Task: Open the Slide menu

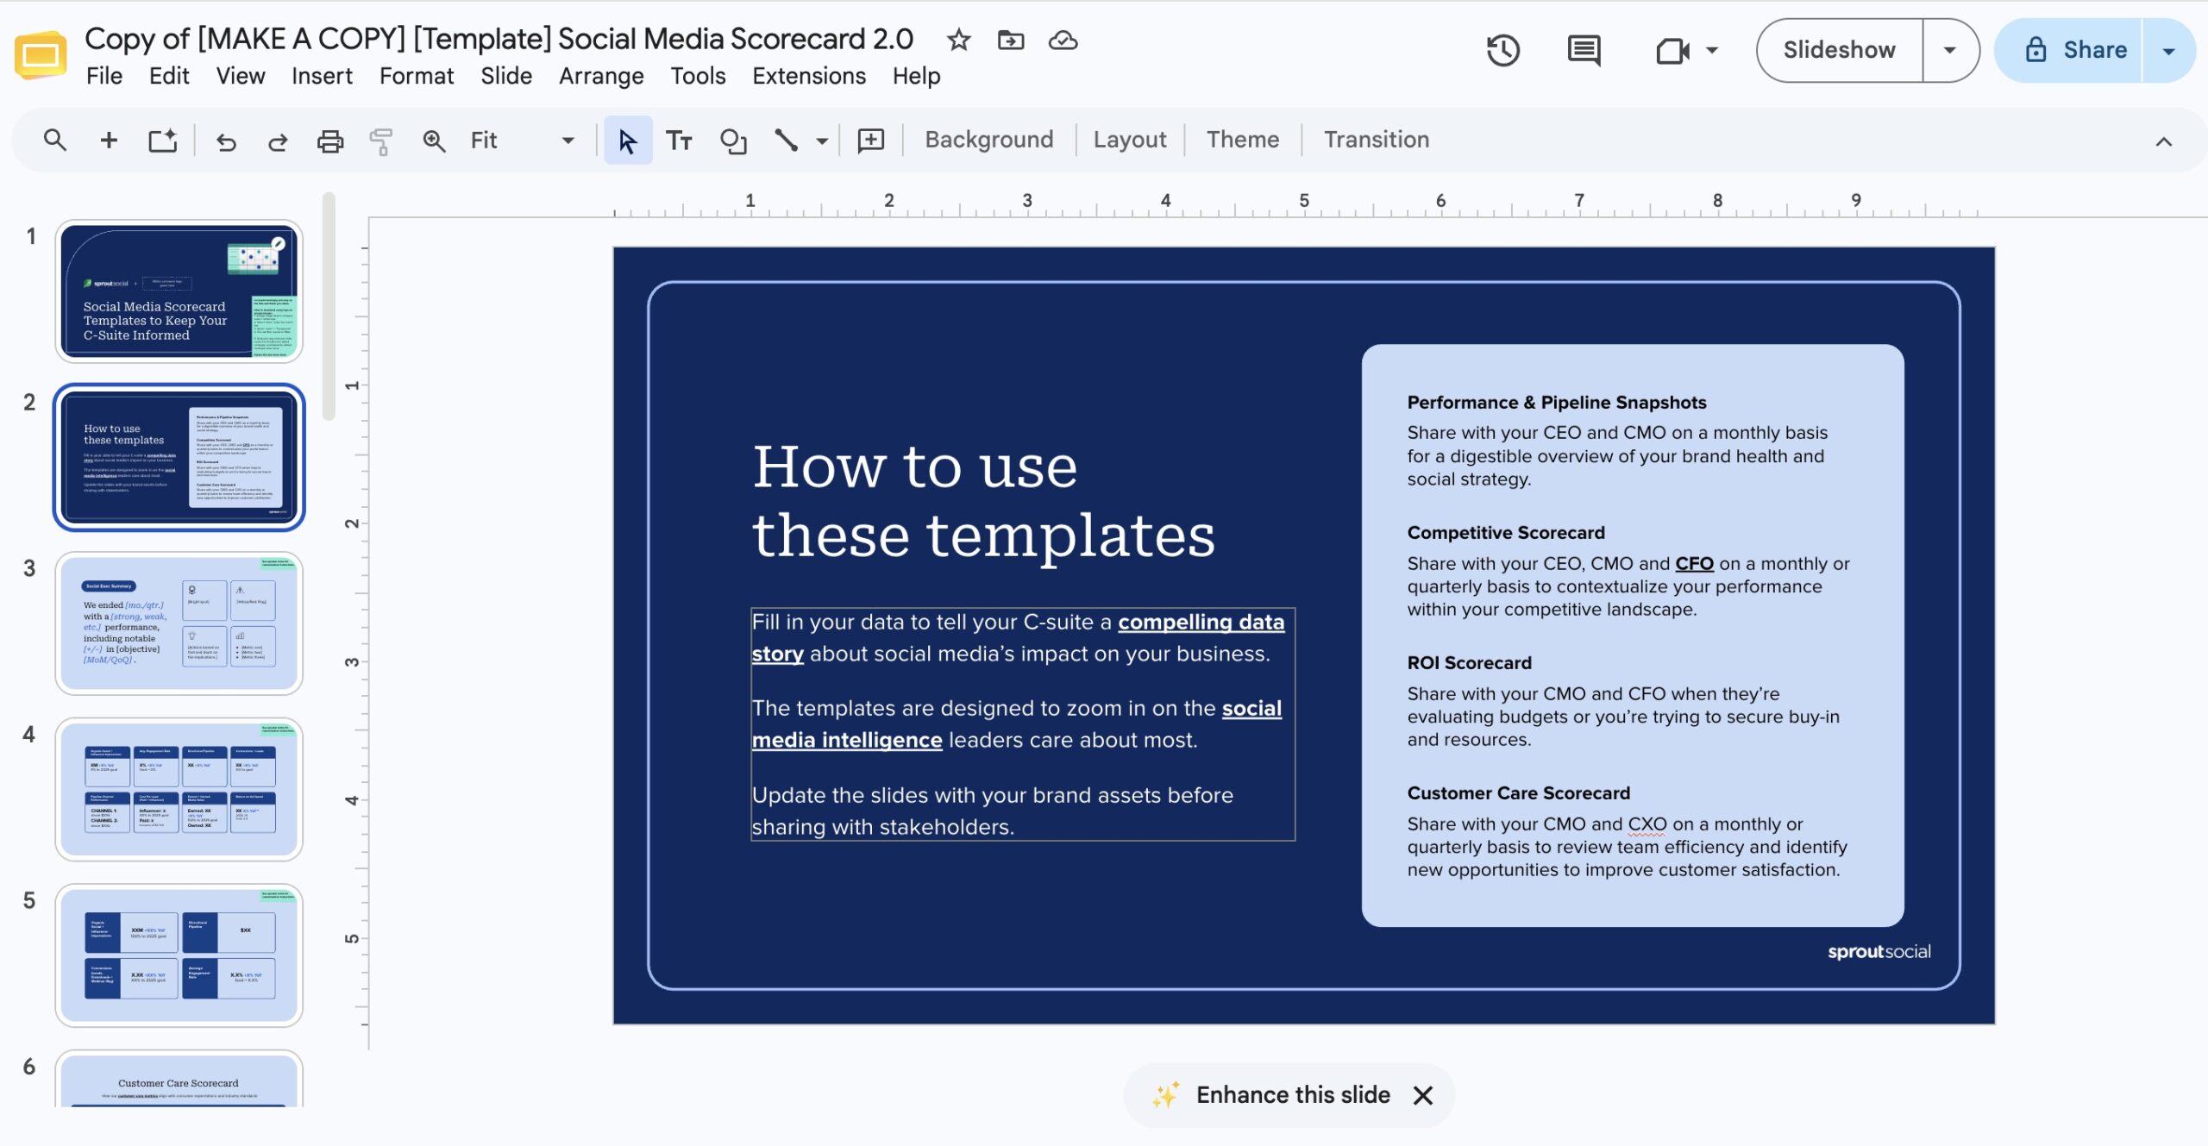Action: coord(506,76)
